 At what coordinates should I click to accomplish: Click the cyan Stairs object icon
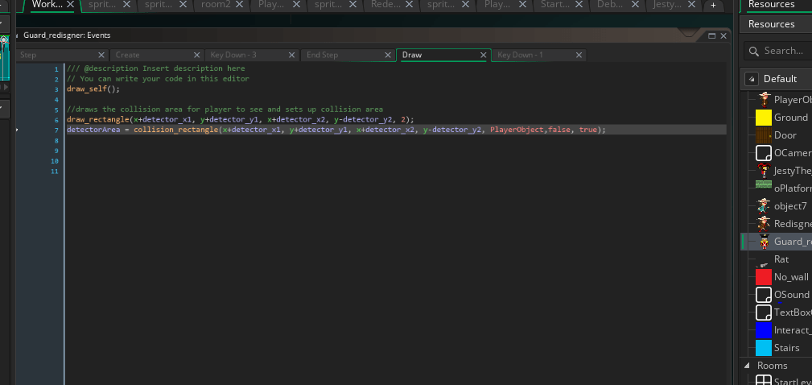click(x=764, y=348)
